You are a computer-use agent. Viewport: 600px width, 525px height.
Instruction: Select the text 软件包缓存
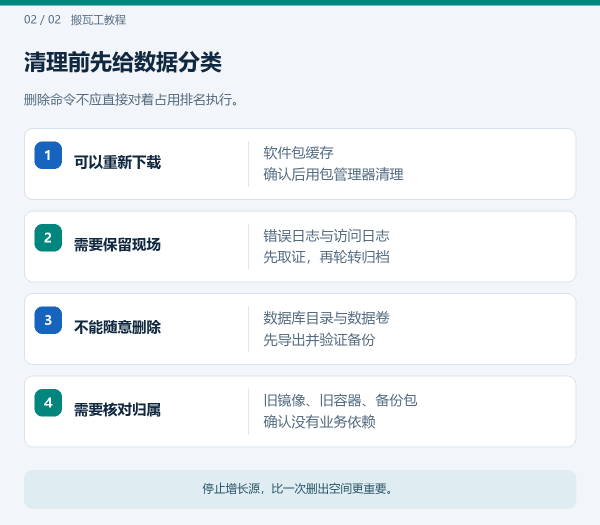pos(298,153)
